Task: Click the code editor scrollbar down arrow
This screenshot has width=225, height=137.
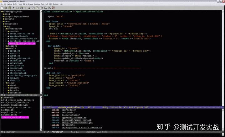Action: pyautogui.click(x=223, y=105)
